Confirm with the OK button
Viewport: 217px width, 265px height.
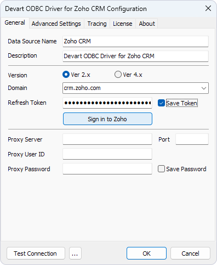pyautogui.click(x=146, y=253)
